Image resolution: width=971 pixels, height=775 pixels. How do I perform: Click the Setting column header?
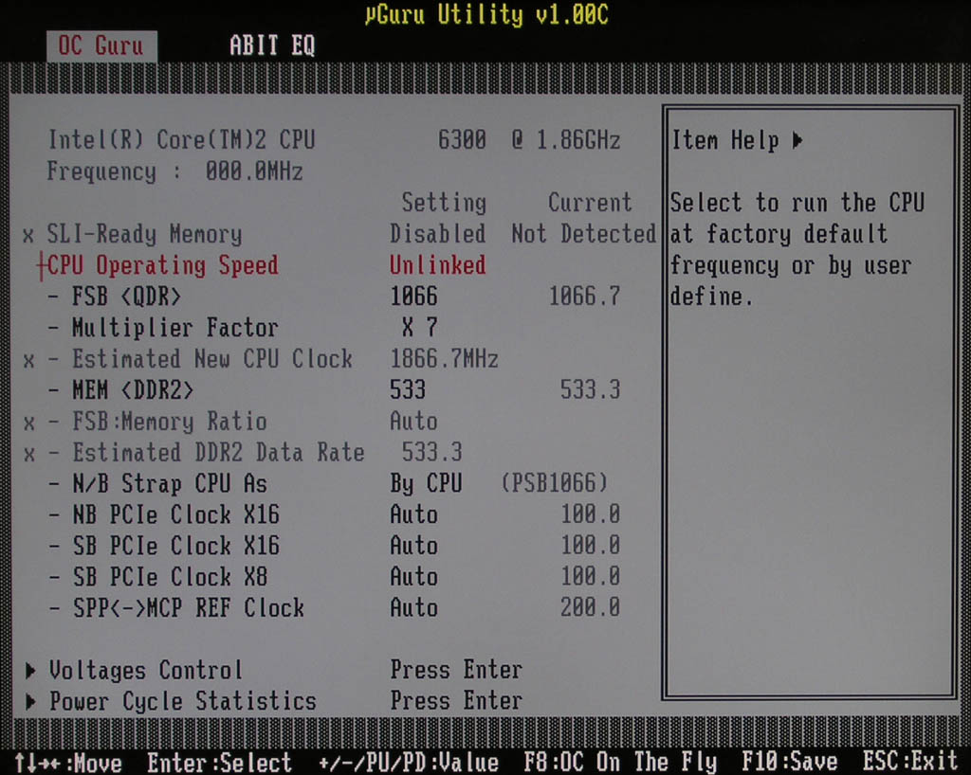click(444, 203)
